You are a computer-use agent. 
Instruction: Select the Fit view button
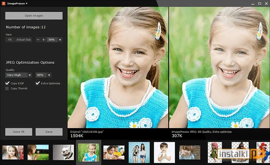point(10,40)
